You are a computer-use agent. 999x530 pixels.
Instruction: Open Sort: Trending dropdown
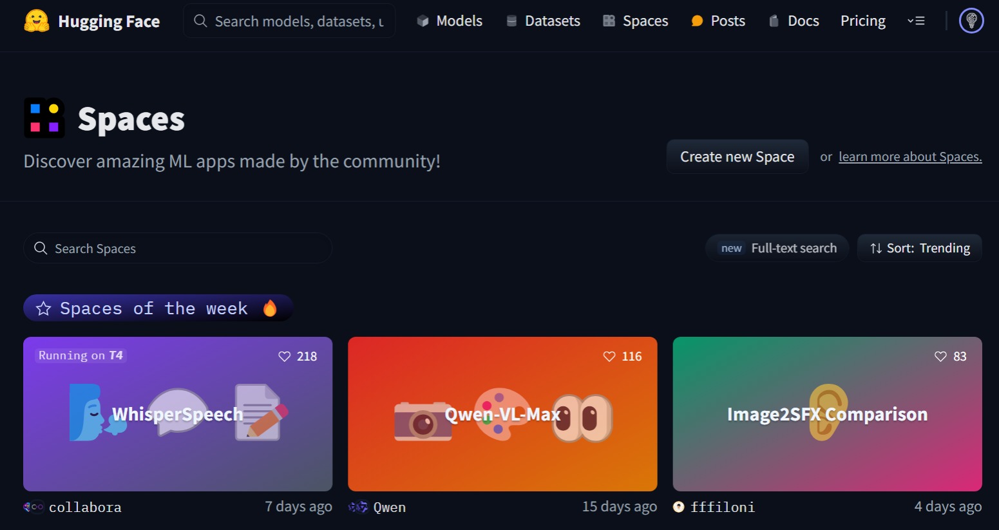point(920,248)
